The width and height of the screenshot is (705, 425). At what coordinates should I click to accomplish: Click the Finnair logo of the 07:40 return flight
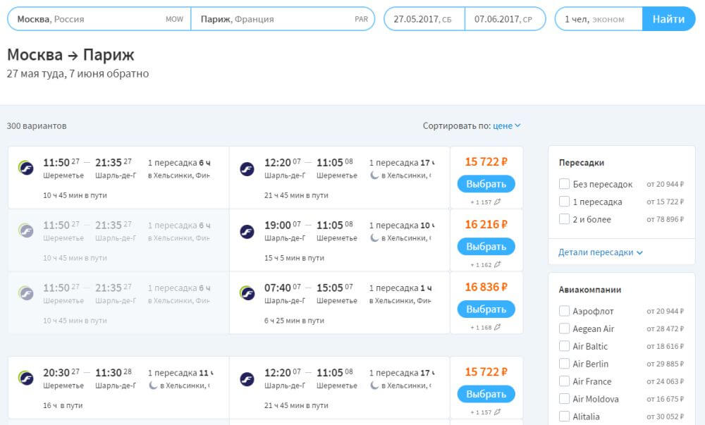(247, 293)
